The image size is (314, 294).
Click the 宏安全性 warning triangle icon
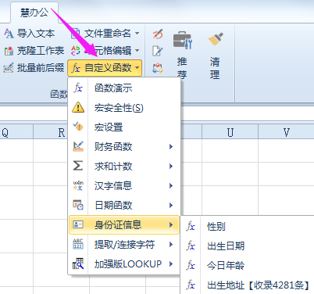78,107
